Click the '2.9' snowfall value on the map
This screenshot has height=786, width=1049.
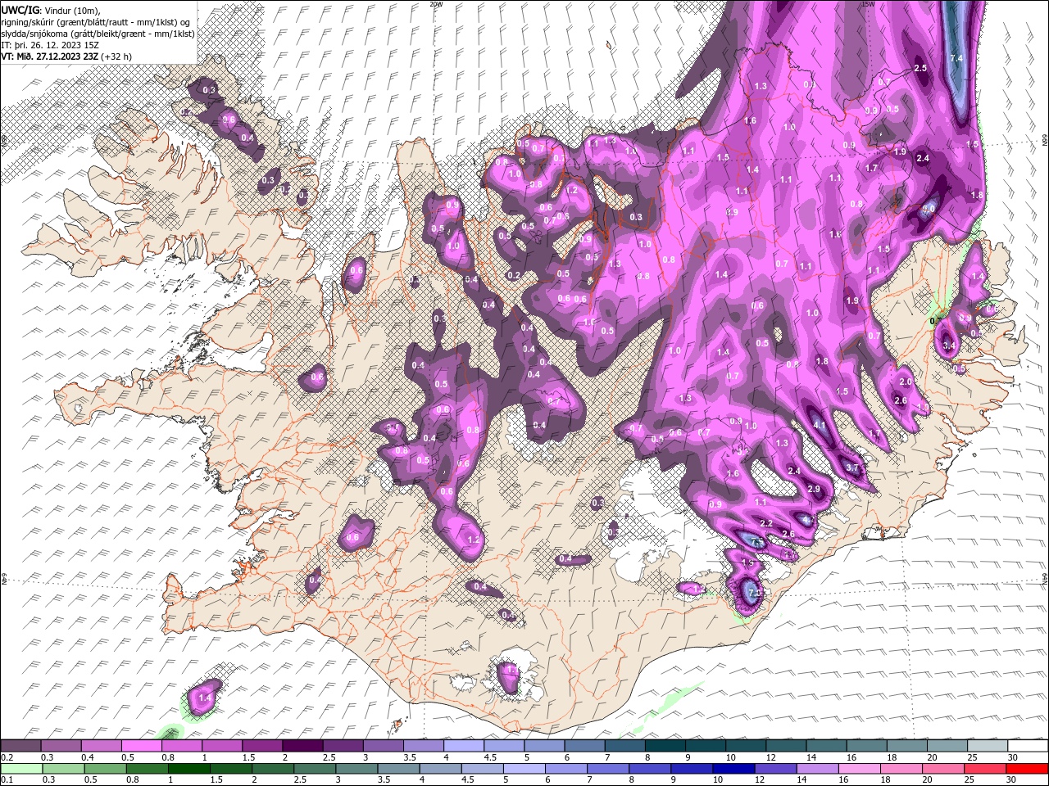(x=814, y=489)
